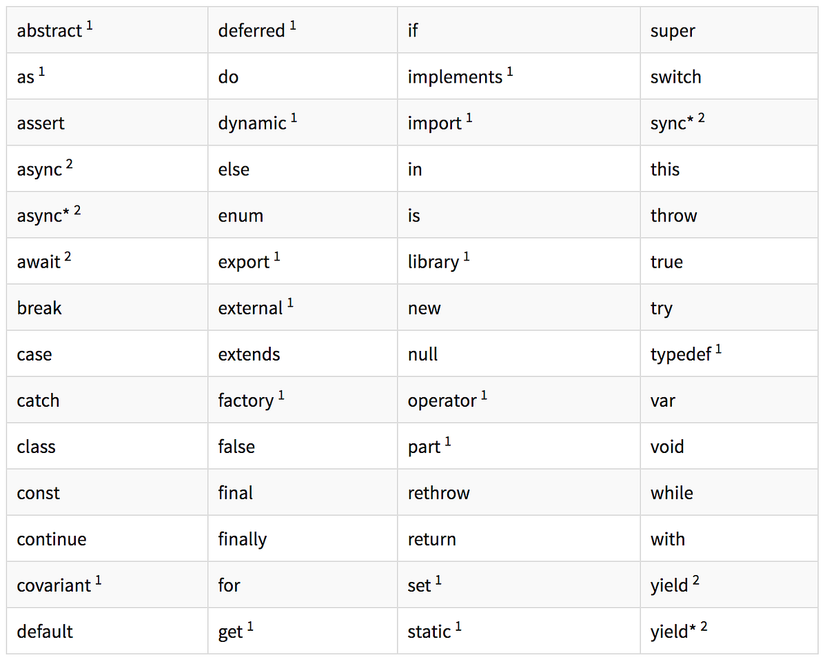Click the 'continue' keyword cell
Image resolution: width=827 pixels, height=664 pixels.
click(x=107, y=539)
